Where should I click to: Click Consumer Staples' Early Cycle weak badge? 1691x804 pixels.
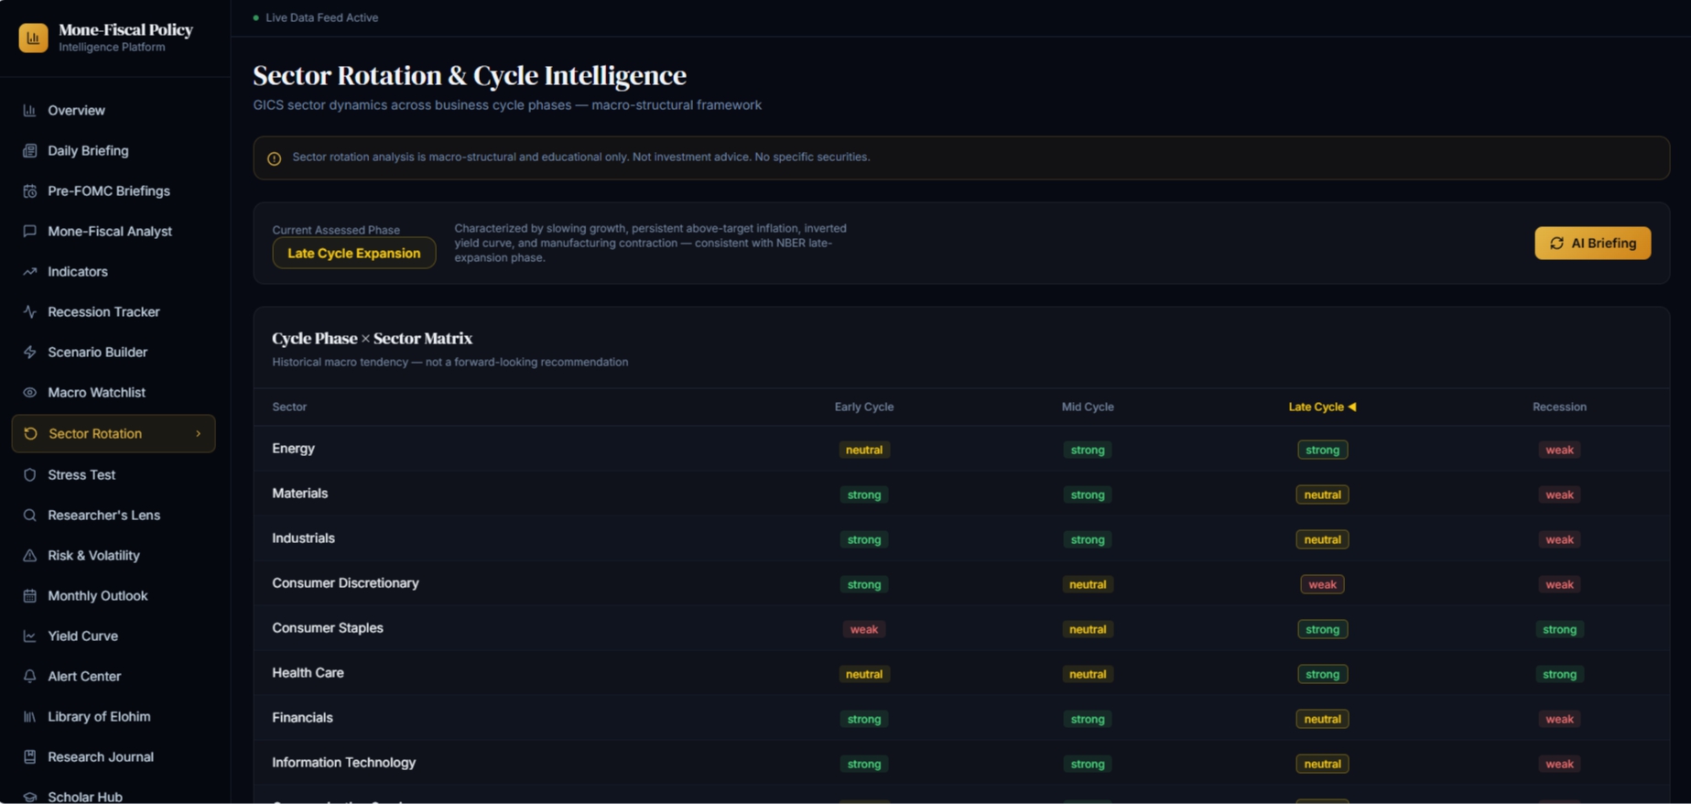point(863,629)
